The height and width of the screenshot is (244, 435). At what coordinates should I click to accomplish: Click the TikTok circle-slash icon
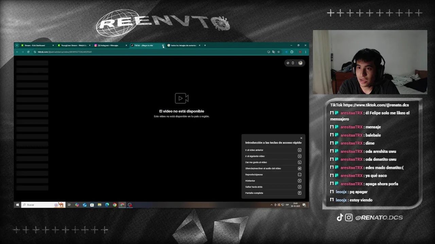click(288, 63)
